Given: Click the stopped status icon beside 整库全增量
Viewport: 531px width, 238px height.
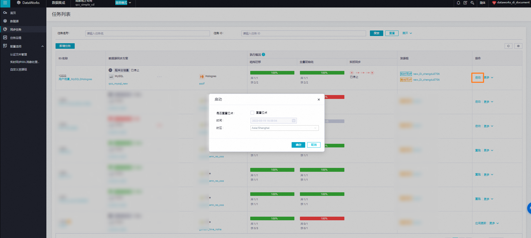Looking at the screenshot, I should (x=110, y=70).
